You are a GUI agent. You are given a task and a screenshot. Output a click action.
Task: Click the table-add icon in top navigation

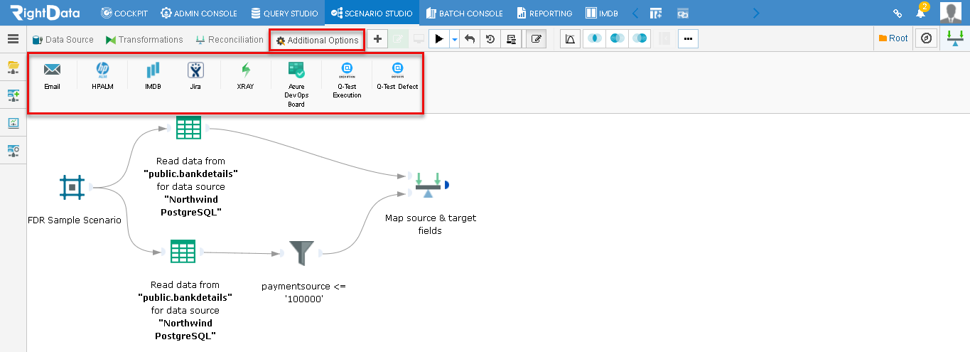[656, 13]
